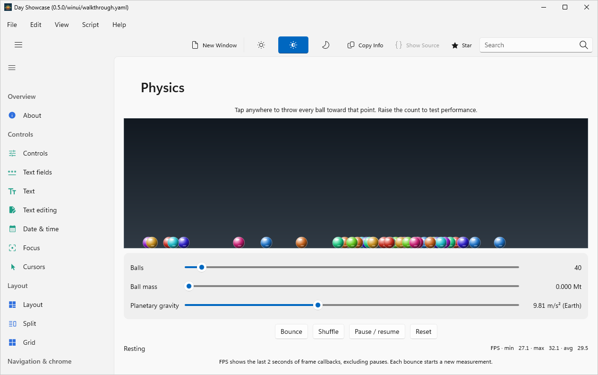Tap the dark physics simulation canvas

point(356,183)
